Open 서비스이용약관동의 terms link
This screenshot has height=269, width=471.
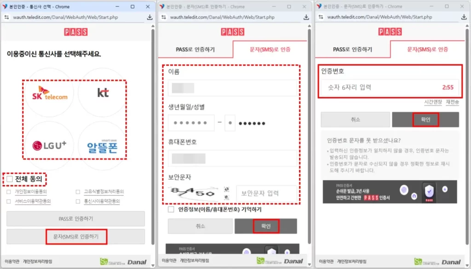[33, 201]
